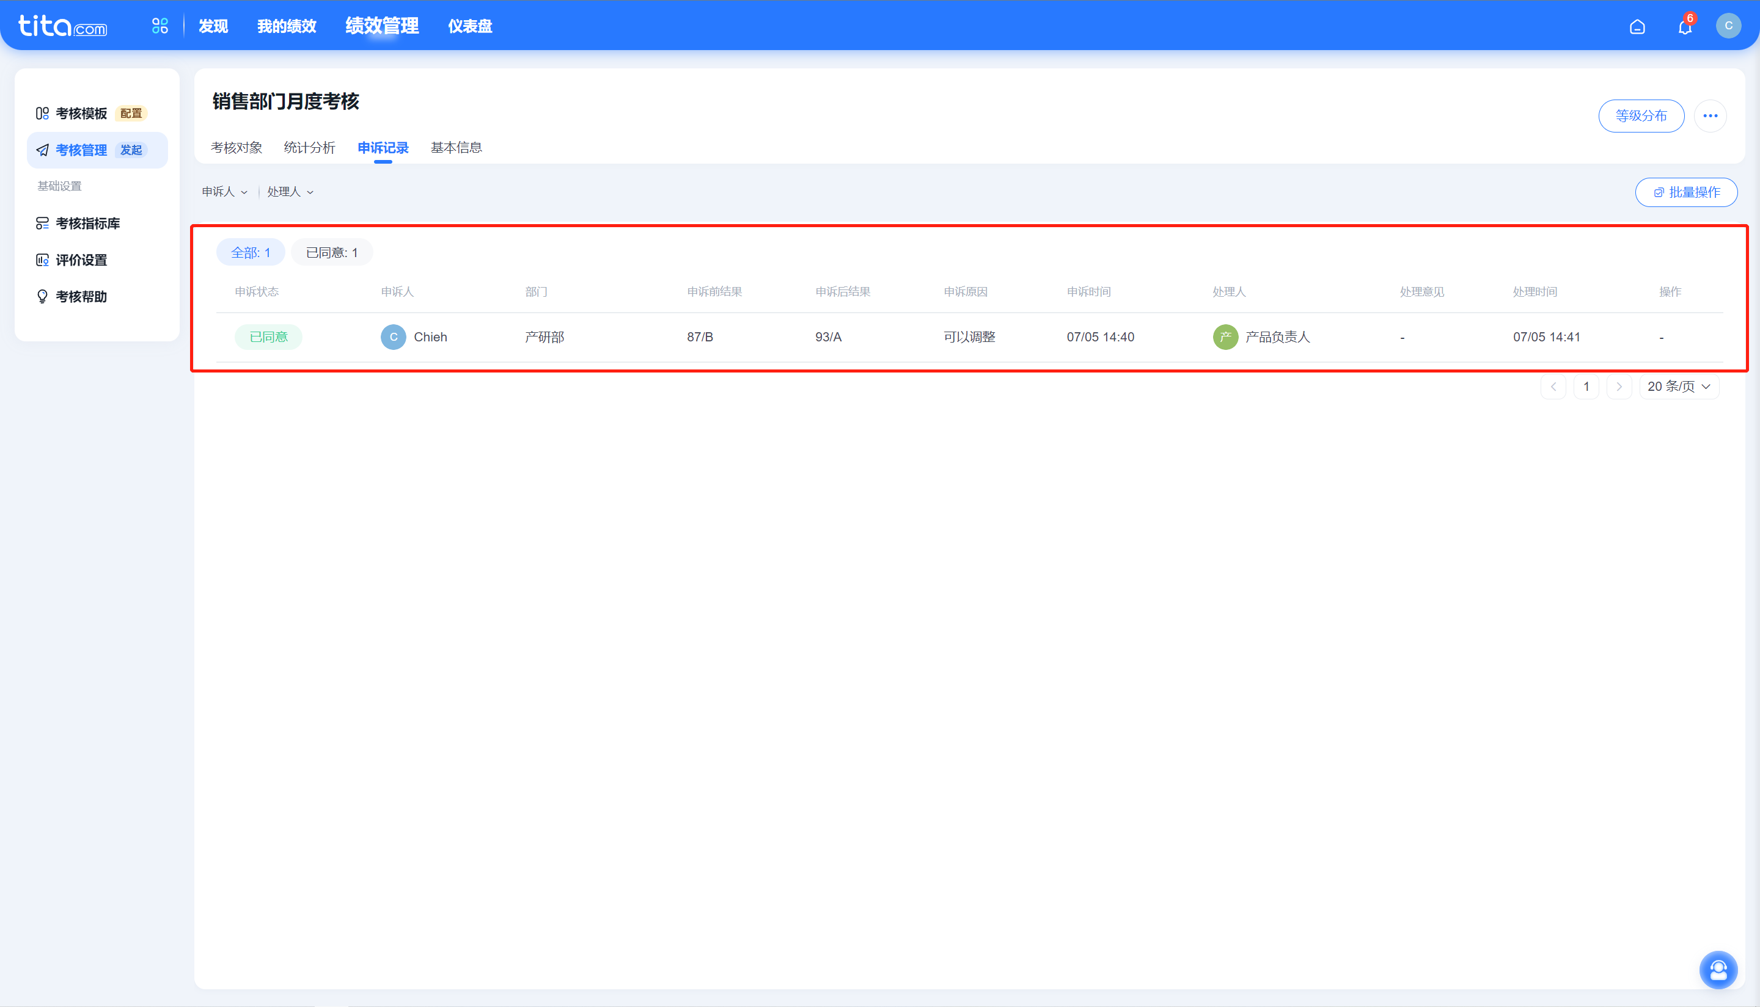This screenshot has width=1760, height=1007.
Task: Open the 发现 menu
Action: click(213, 26)
